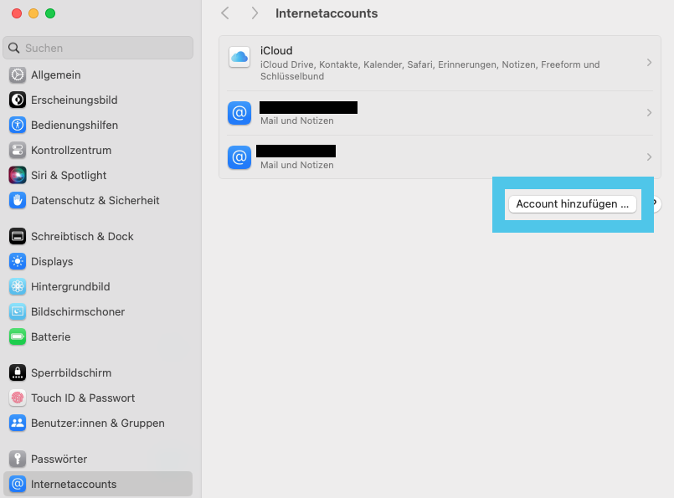Select Bildschirmschoner label

click(x=78, y=311)
